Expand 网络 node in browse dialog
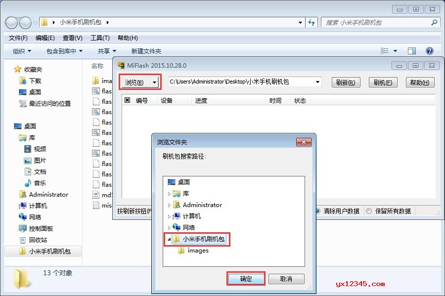The height and width of the screenshot is (296, 445). (x=169, y=228)
